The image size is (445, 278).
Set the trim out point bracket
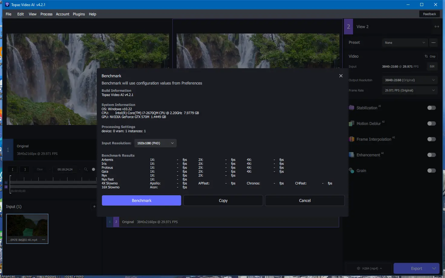point(25,169)
